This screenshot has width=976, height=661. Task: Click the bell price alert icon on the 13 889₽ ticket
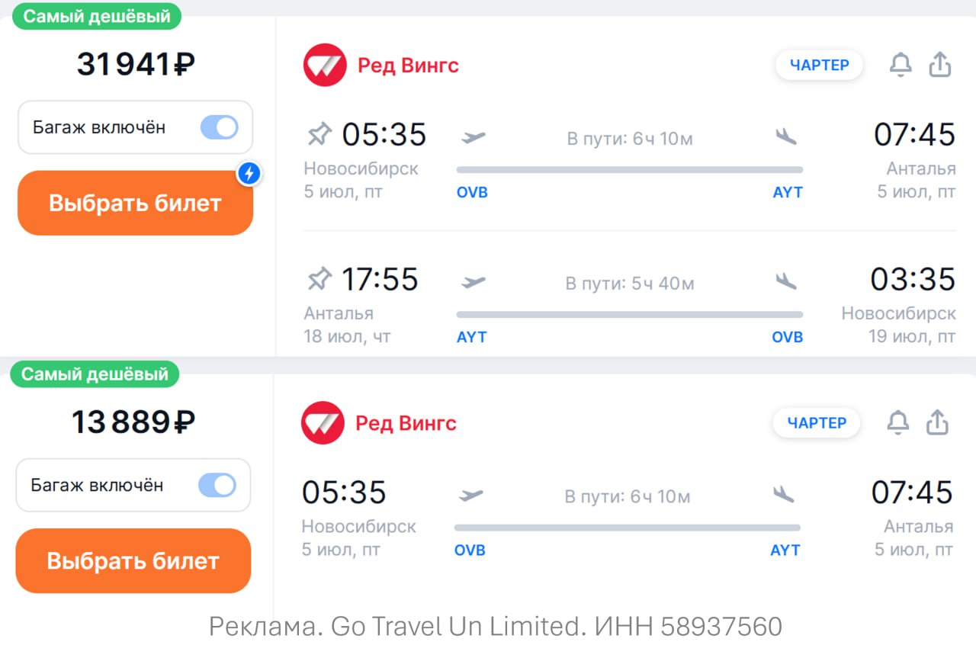pyautogui.click(x=898, y=423)
